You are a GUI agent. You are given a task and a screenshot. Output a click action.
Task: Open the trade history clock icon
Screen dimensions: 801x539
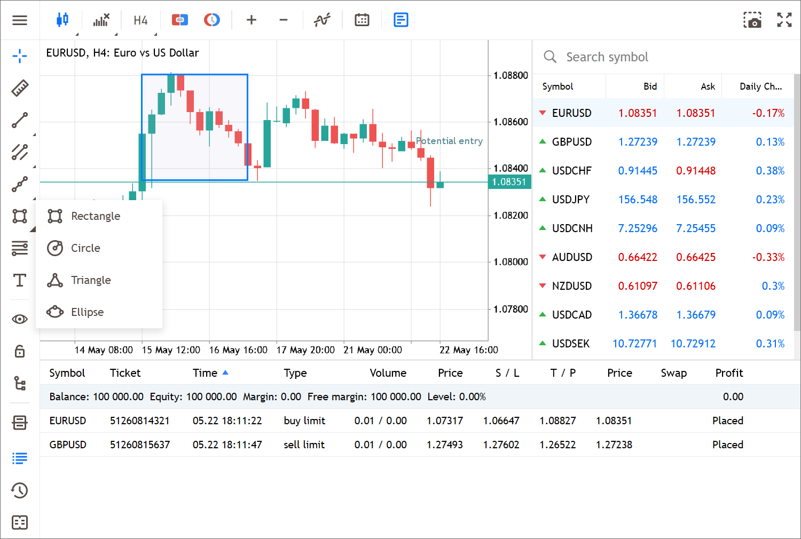(20, 490)
